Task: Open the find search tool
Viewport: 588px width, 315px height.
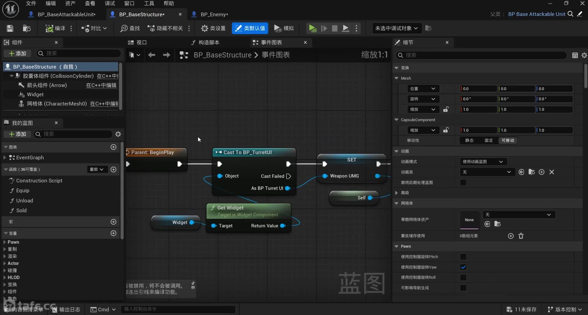Action: pos(130,28)
